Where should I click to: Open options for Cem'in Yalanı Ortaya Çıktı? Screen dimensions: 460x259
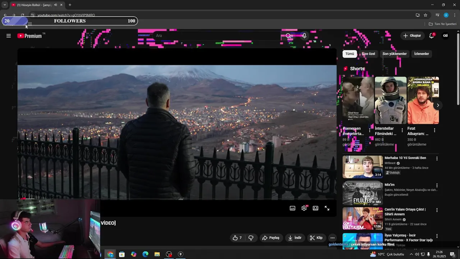pos(437,210)
